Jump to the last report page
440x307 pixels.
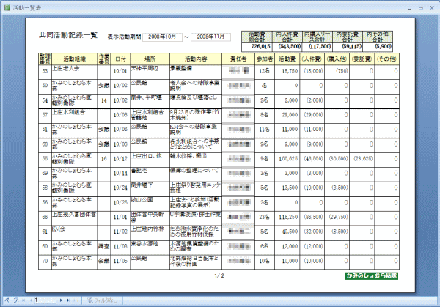(x=69, y=301)
